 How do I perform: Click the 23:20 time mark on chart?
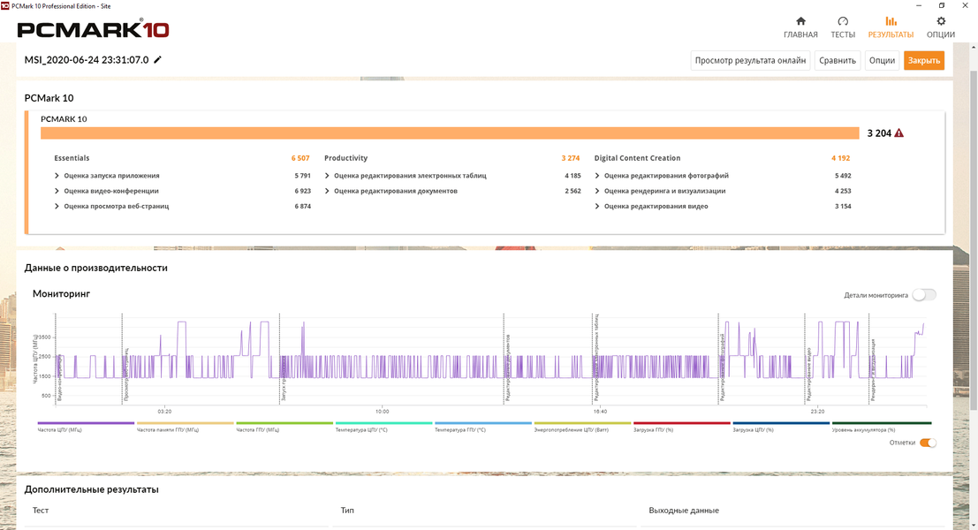click(817, 412)
